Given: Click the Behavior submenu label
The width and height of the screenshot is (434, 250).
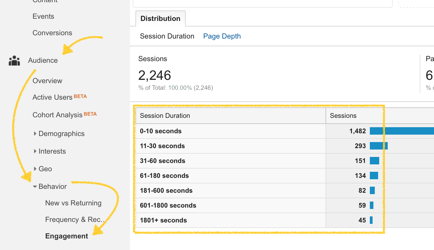Looking at the screenshot, I should click(53, 186).
